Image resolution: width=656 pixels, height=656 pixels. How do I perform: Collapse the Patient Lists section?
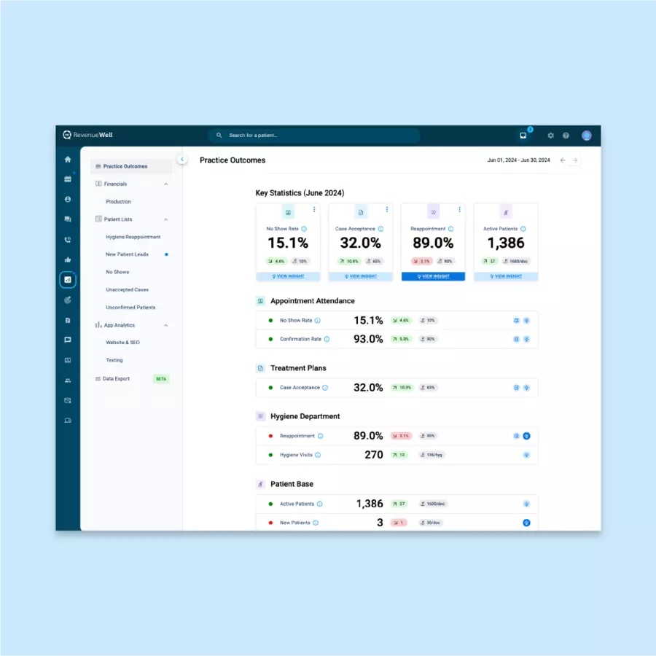coord(165,219)
